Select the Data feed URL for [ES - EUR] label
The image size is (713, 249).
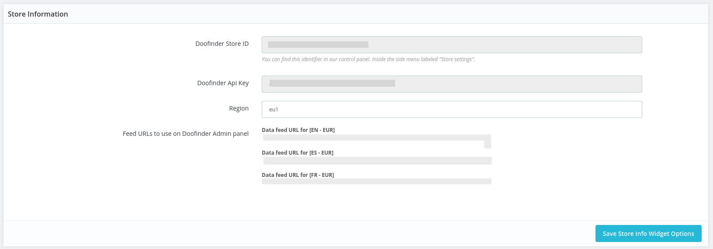[x=298, y=153]
